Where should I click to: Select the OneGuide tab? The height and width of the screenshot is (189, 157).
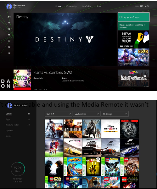click(87, 6)
